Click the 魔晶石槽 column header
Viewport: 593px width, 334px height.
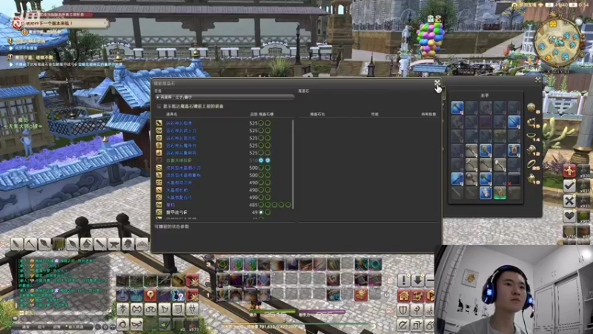266,114
